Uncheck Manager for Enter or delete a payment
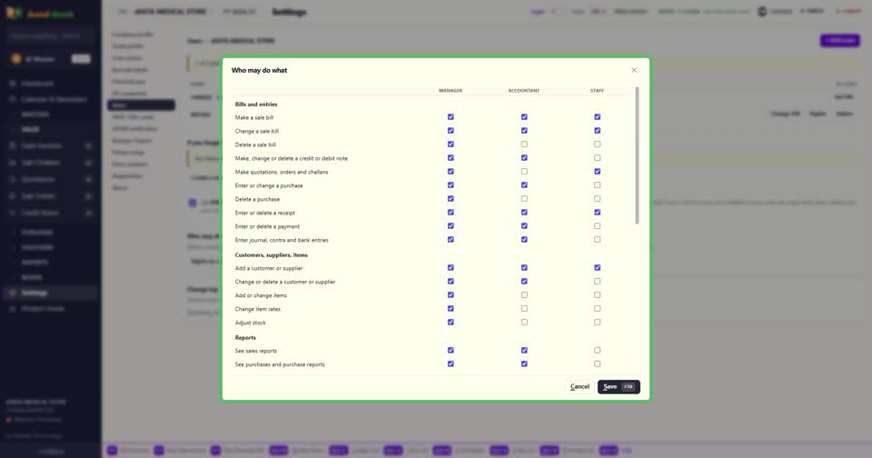This screenshot has width=872, height=458. (451, 226)
